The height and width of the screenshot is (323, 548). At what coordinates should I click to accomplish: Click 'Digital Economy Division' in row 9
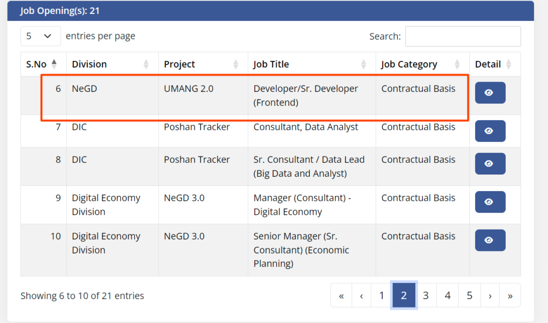(106, 205)
